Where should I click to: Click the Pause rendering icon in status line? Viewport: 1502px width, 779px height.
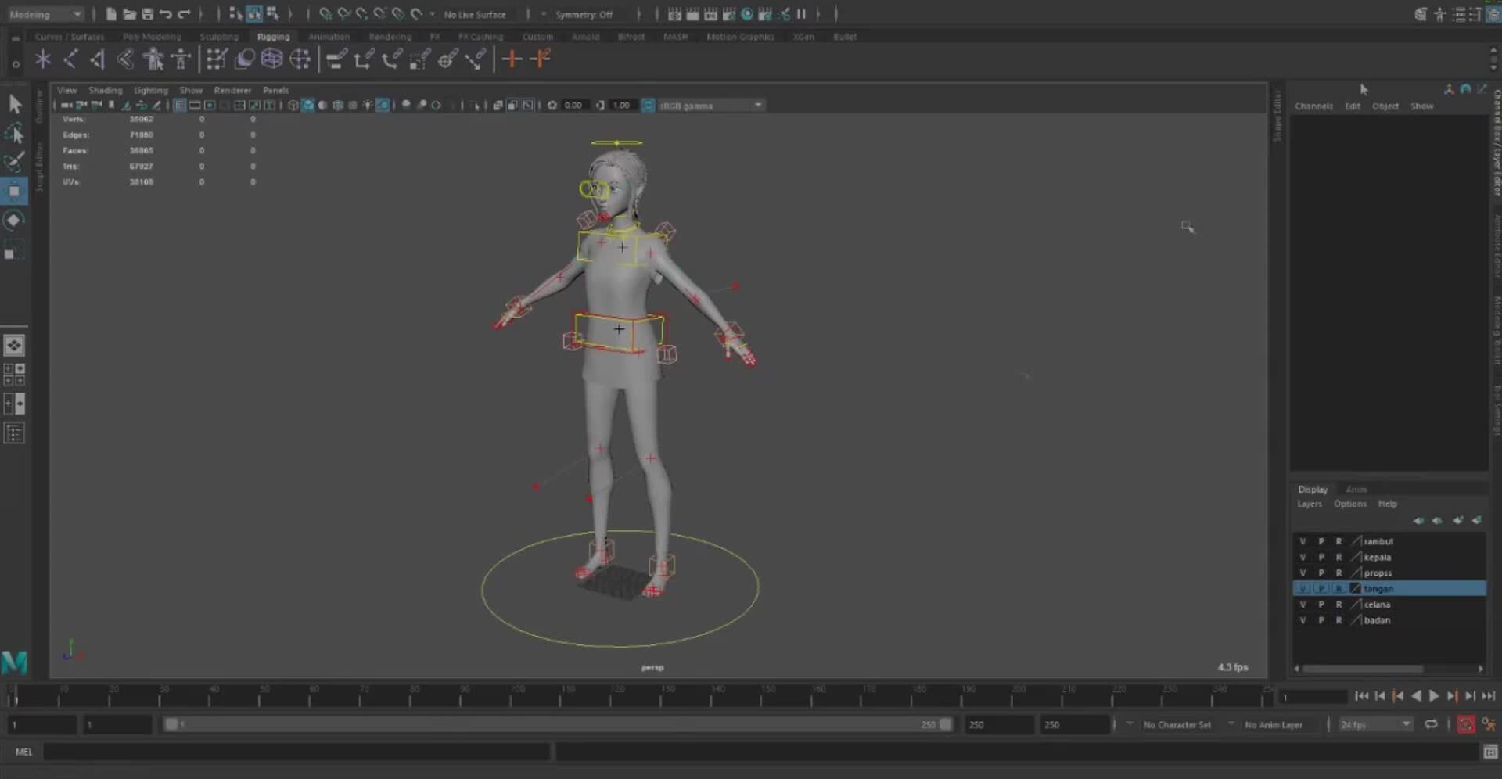pos(801,14)
